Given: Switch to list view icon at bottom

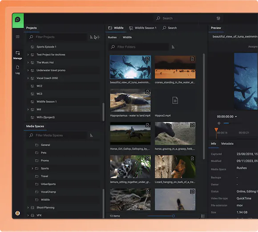Looking at the screenshot, I should click(x=203, y=216).
